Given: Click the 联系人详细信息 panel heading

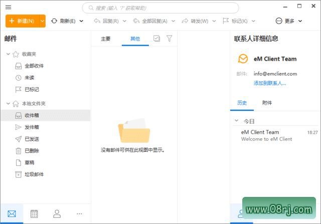Looking at the screenshot, I should click(x=256, y=39).
